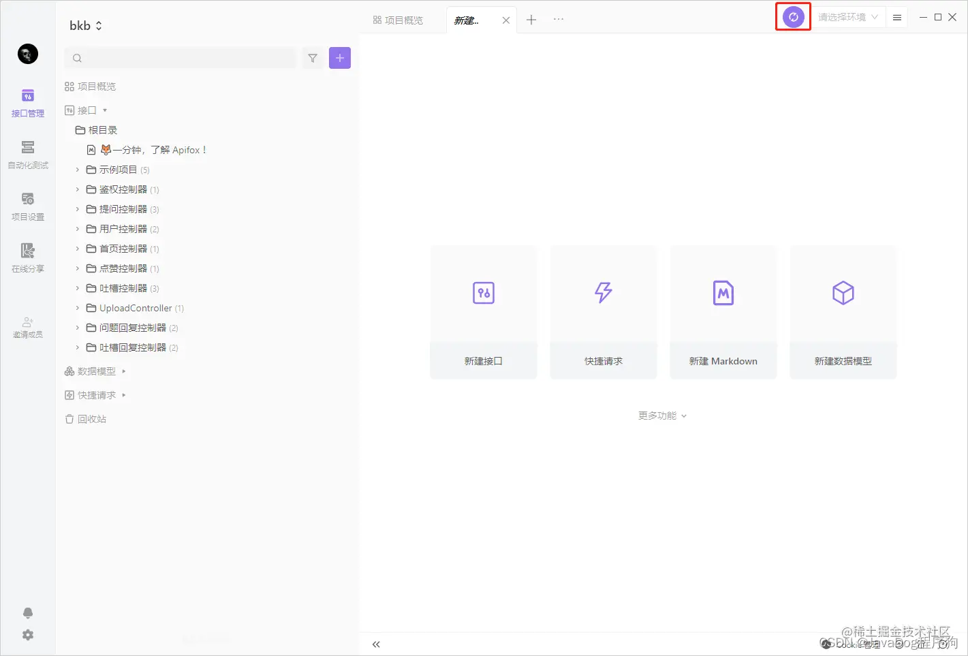Viewport: 968px width, 656px height.
Task: Open 项目设置 in sidebar
Action: [28, 207]
